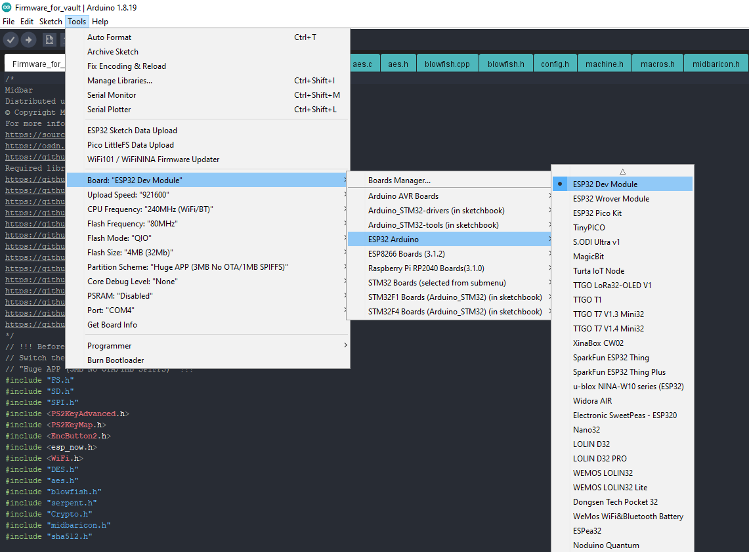This screenshot has height=552, width=749.
Task: Expand the Programmer submenu
Action: point(207,346)
